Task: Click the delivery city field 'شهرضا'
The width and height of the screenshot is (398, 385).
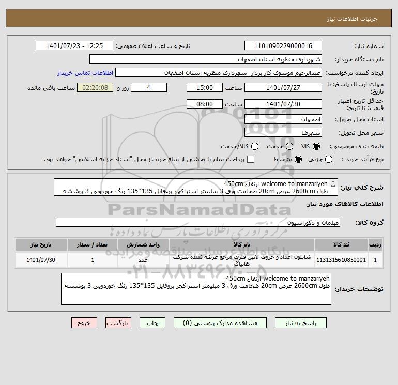Action: [283, 132]
